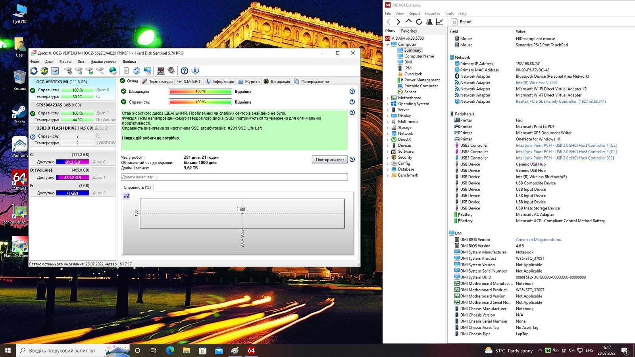Click the Додати коментар input field
This screenshot has width=635, height=357.
pyautogui.click(x=234, y=177)
